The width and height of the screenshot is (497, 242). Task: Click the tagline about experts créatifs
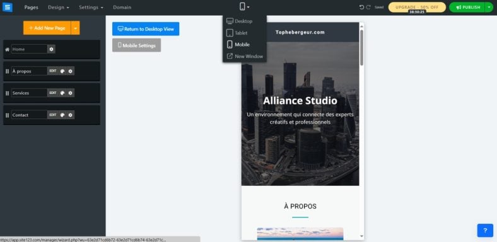coord(300,118)
